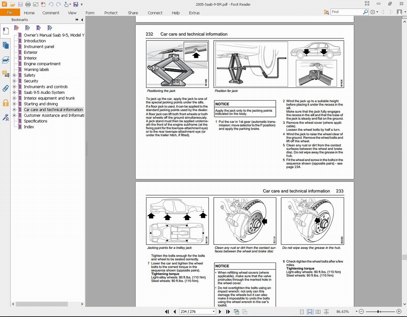Click the Add new bookmark icon
This screenshot has width=407, height=317.
27,28
